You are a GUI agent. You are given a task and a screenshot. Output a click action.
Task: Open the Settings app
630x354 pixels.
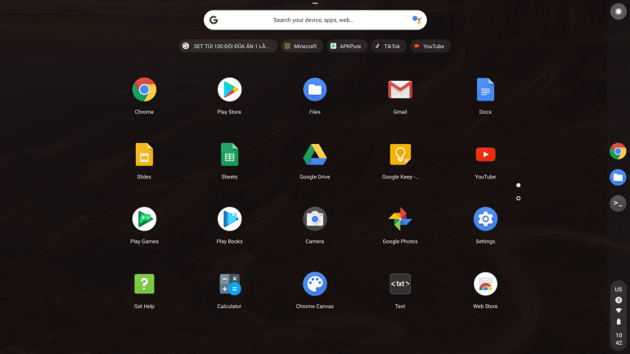pyautogui.click(x=485, y=219)
